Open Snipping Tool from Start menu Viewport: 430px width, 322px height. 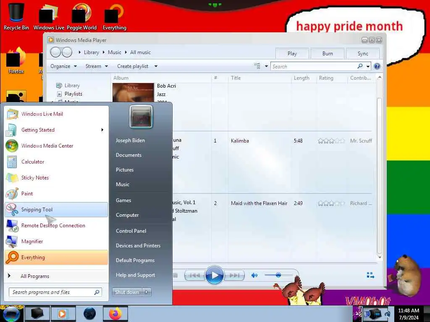click(56, 210)
